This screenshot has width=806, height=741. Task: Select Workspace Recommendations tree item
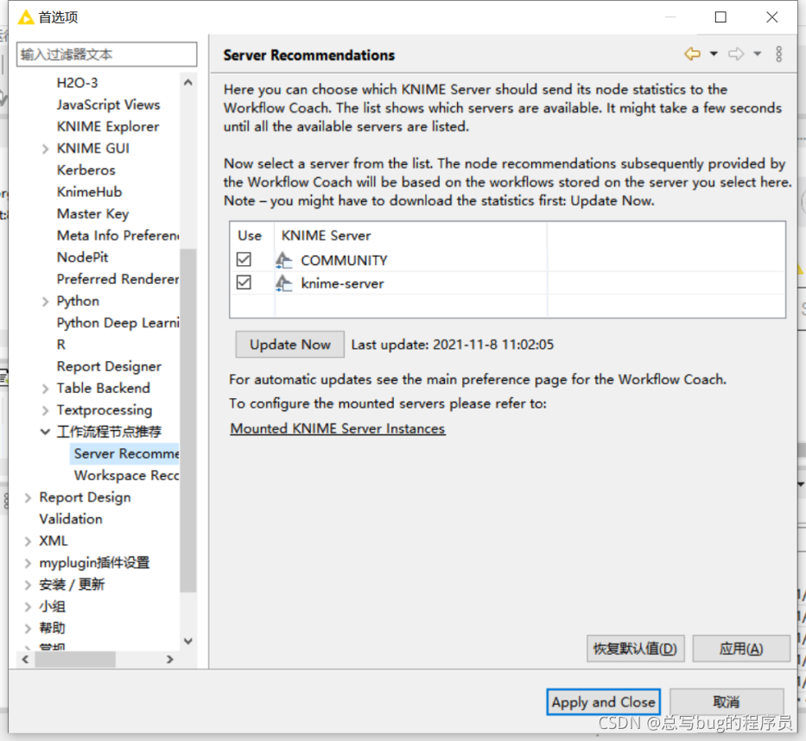126,476
